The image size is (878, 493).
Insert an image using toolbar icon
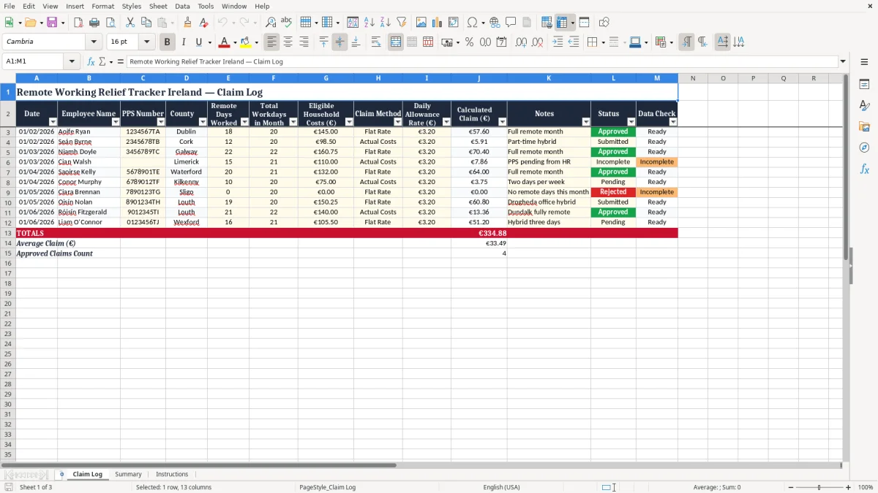point(421,23)
